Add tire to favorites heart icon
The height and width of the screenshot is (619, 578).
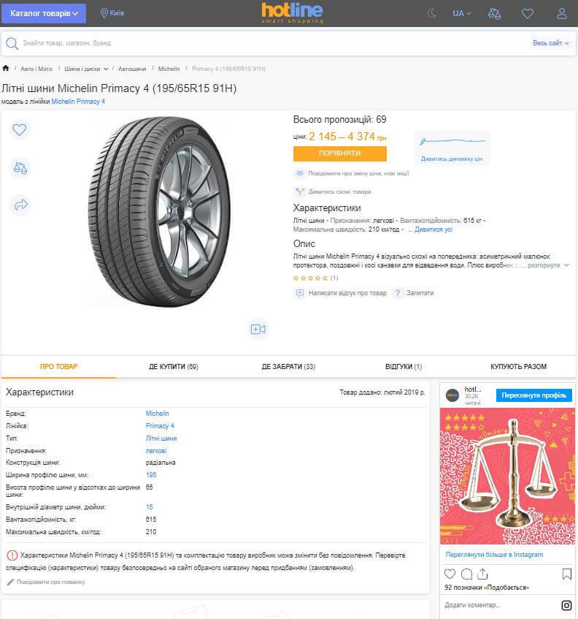click(20, 130)
